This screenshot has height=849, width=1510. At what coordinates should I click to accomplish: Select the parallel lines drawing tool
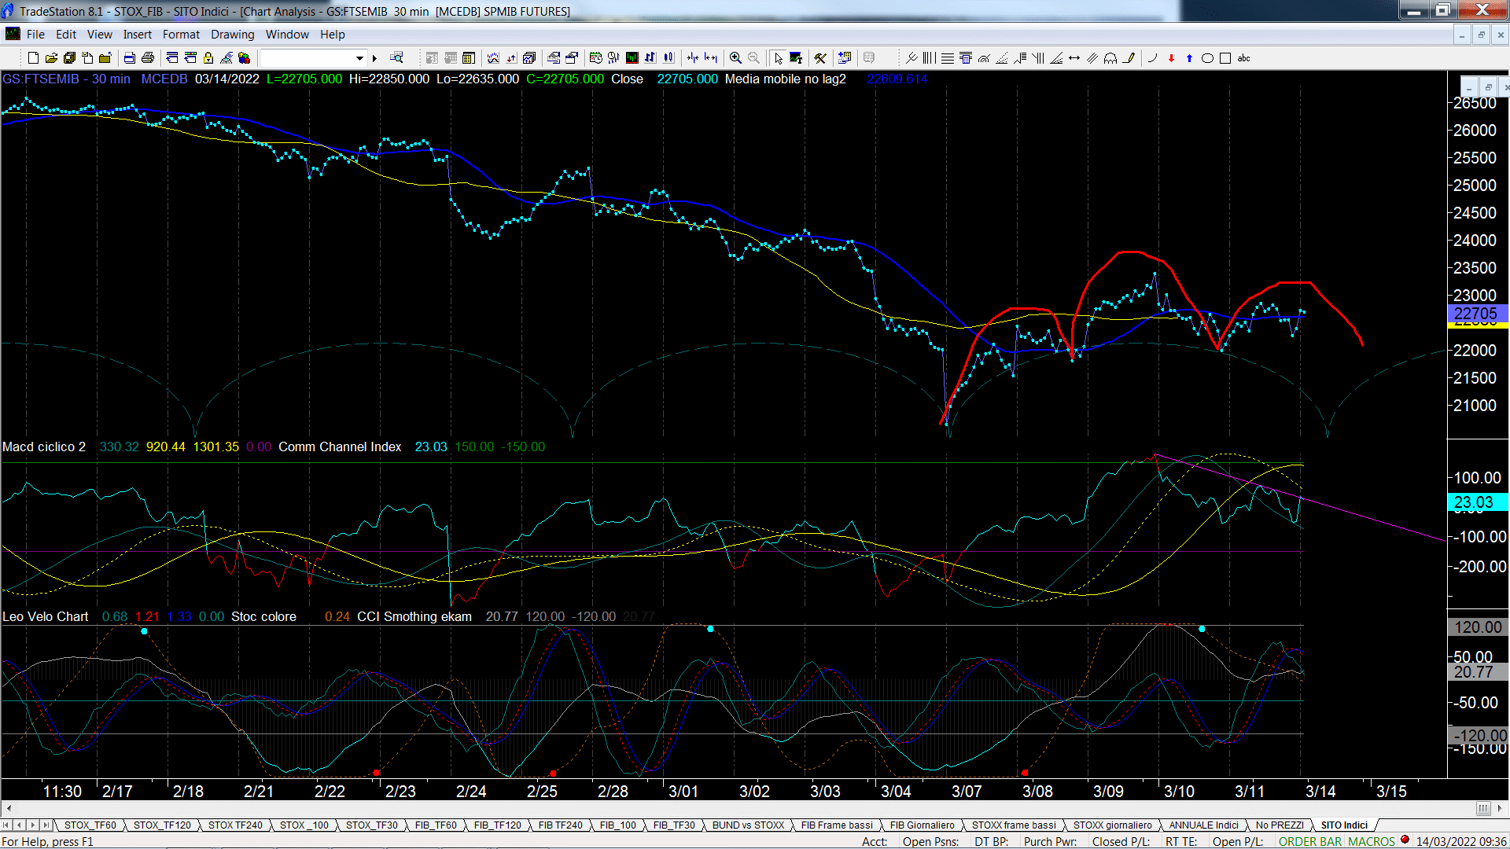(1092, 58)
